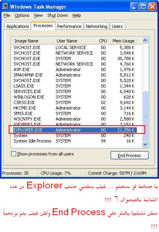Image resolution: width=159 pixels, height=232 pixels.
Task: Switch to the Networking tab
Action: coord(96,26)
